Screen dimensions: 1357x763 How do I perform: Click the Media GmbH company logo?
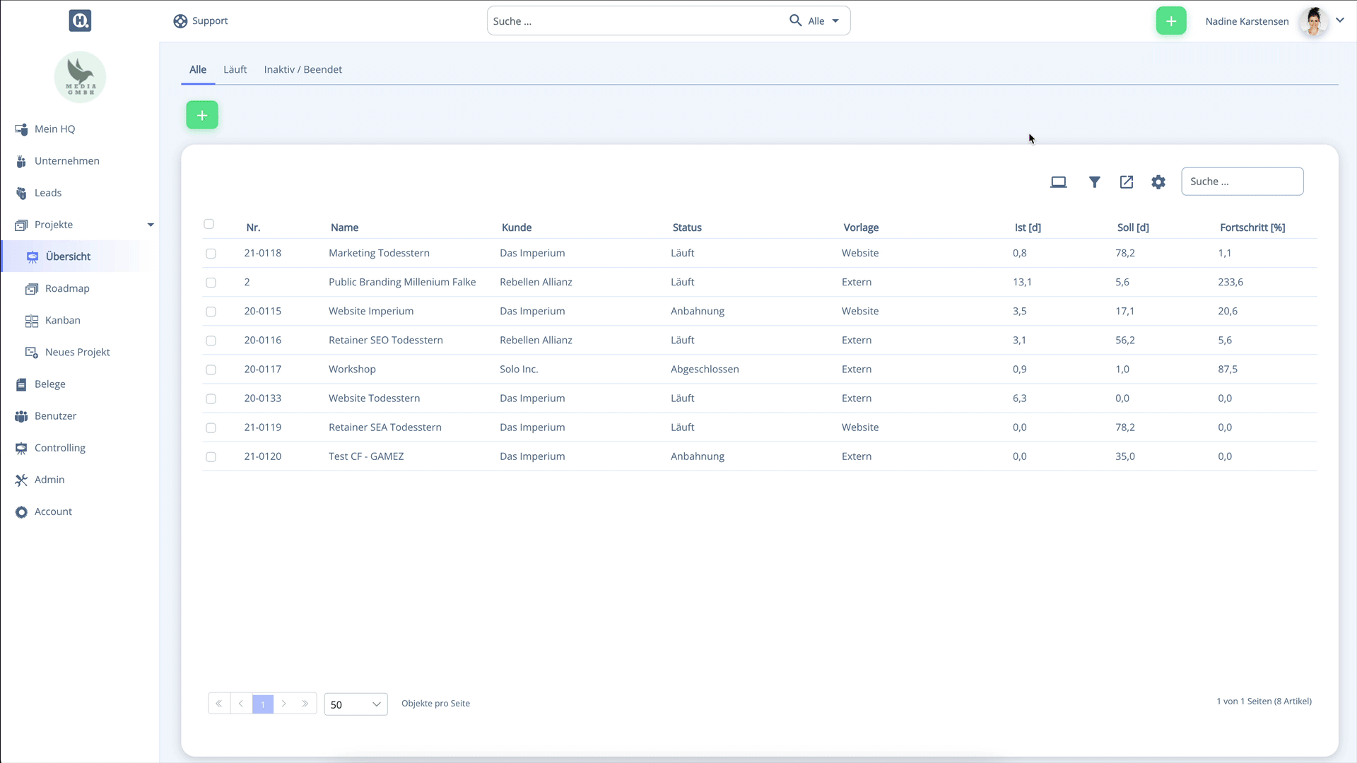[80, 77]
